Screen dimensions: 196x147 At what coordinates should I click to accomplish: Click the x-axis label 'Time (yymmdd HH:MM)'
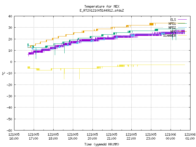102,144
